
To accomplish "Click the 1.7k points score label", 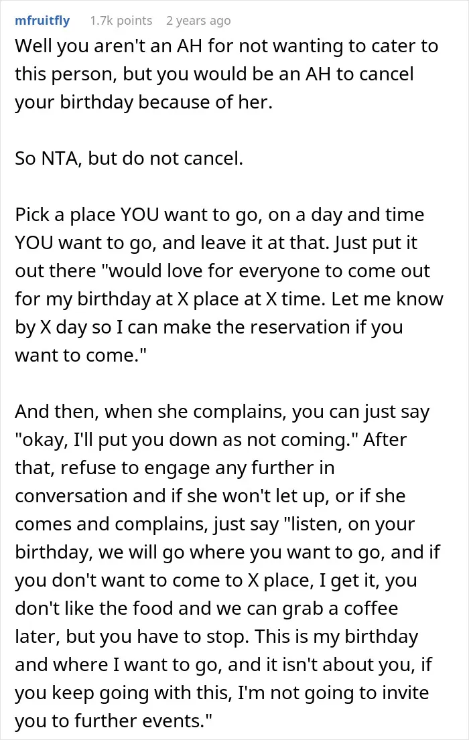I will point(121,21).
